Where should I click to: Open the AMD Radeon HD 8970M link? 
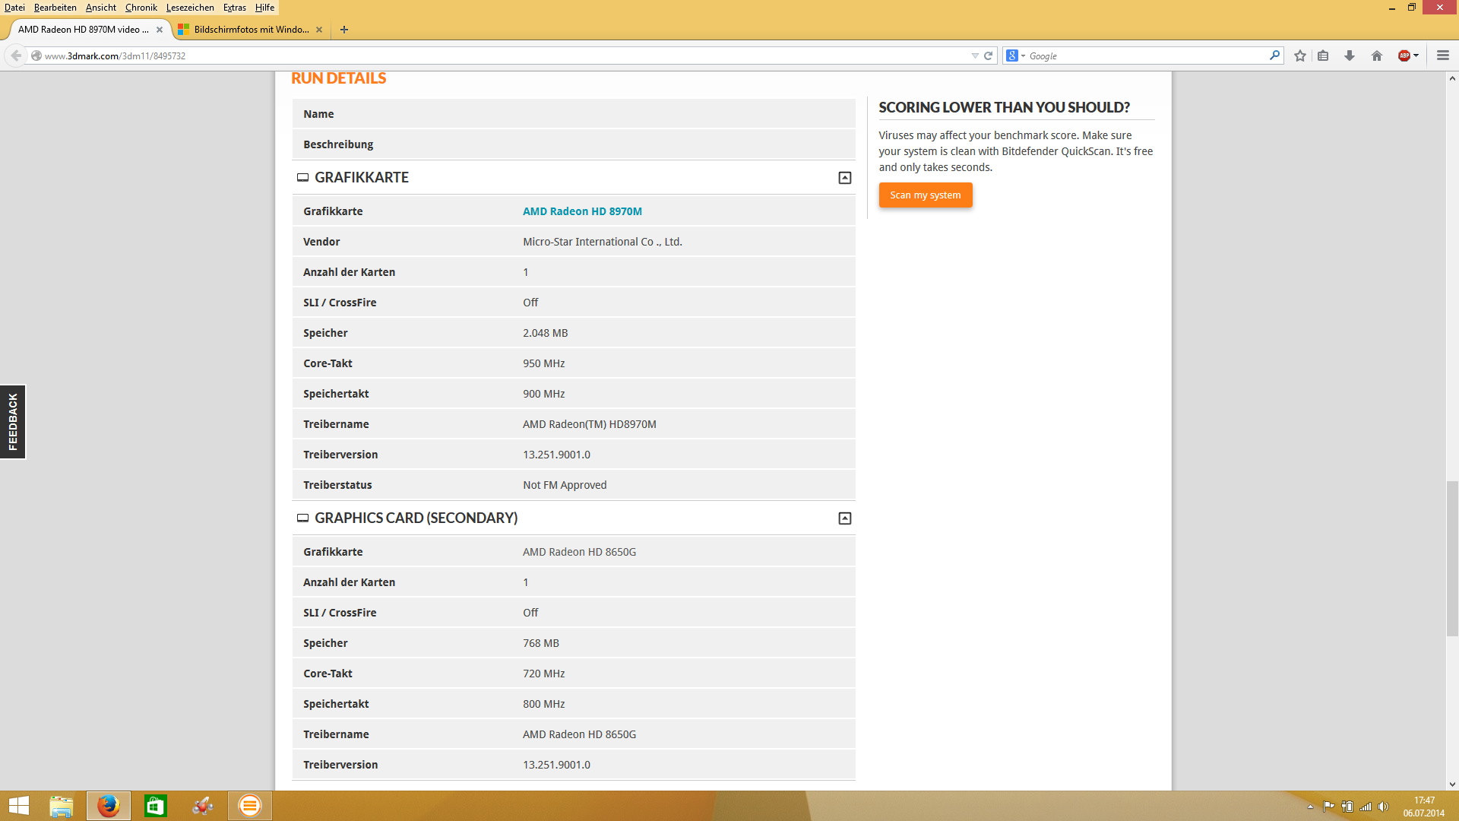coord(582,211)
